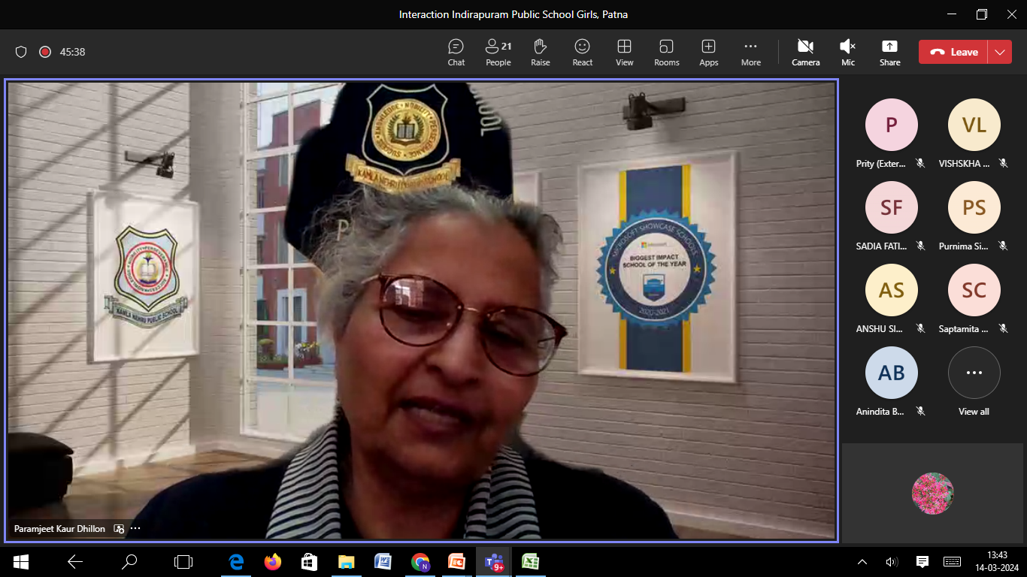
Task: Open the Apps menu
Action: (x=708, y=52)
